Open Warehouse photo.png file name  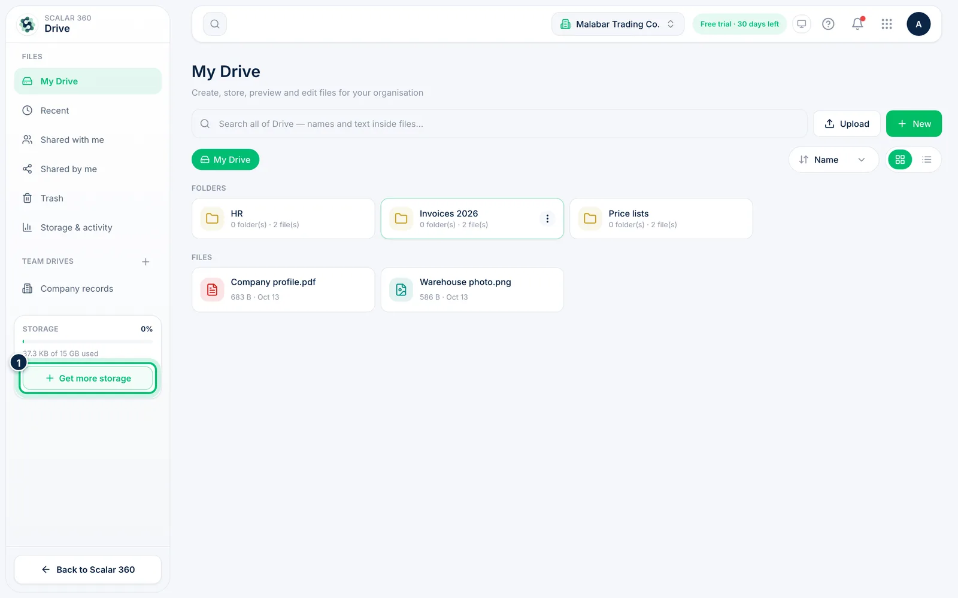point(465,282)
